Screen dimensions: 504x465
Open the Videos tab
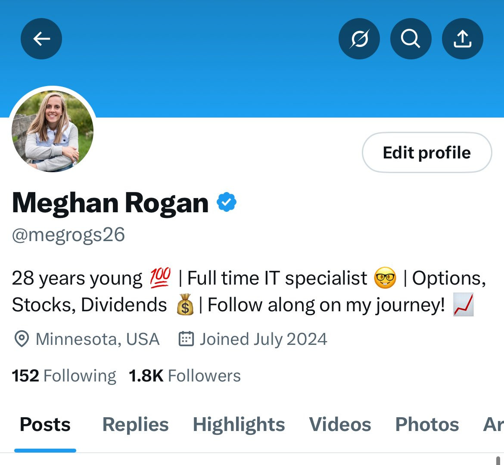coord(340,425)
